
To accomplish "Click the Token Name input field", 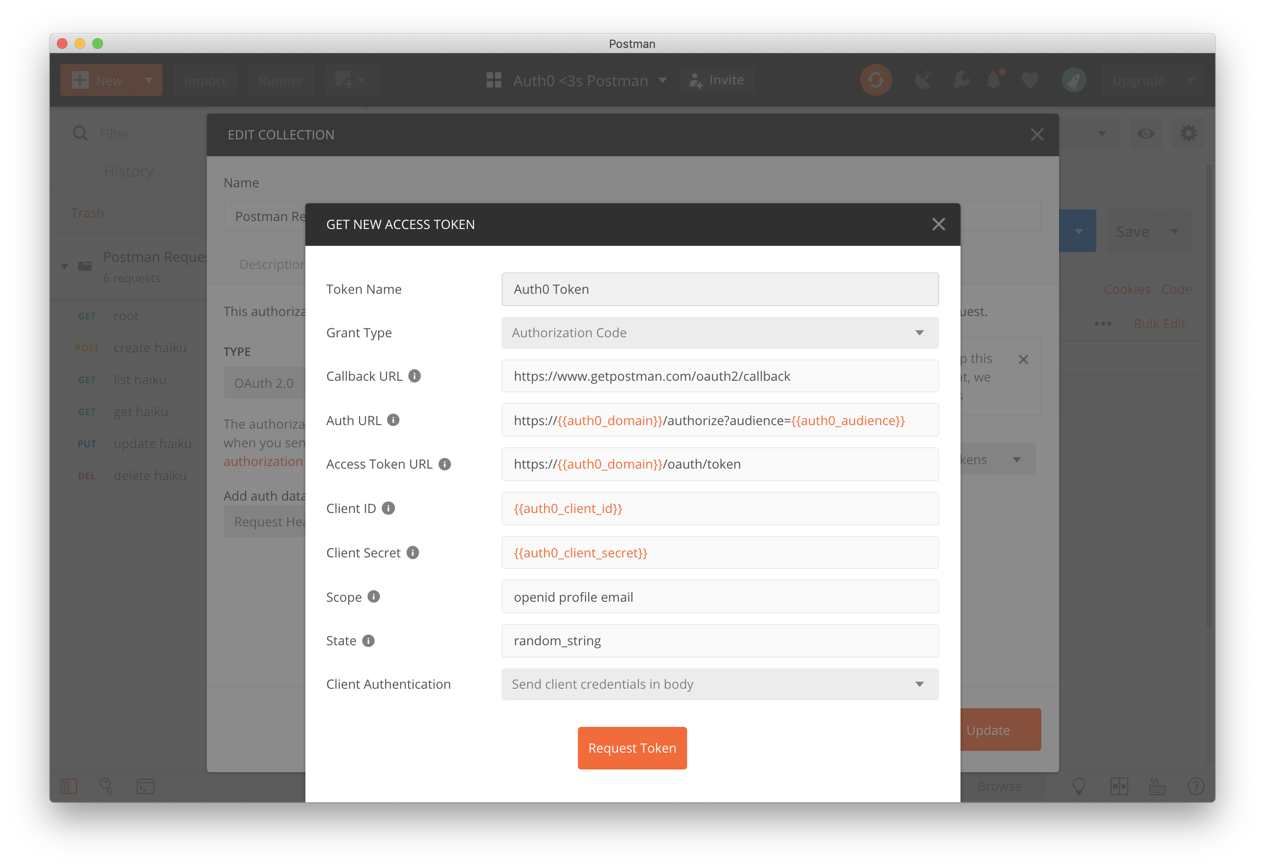I will [719, 289].
